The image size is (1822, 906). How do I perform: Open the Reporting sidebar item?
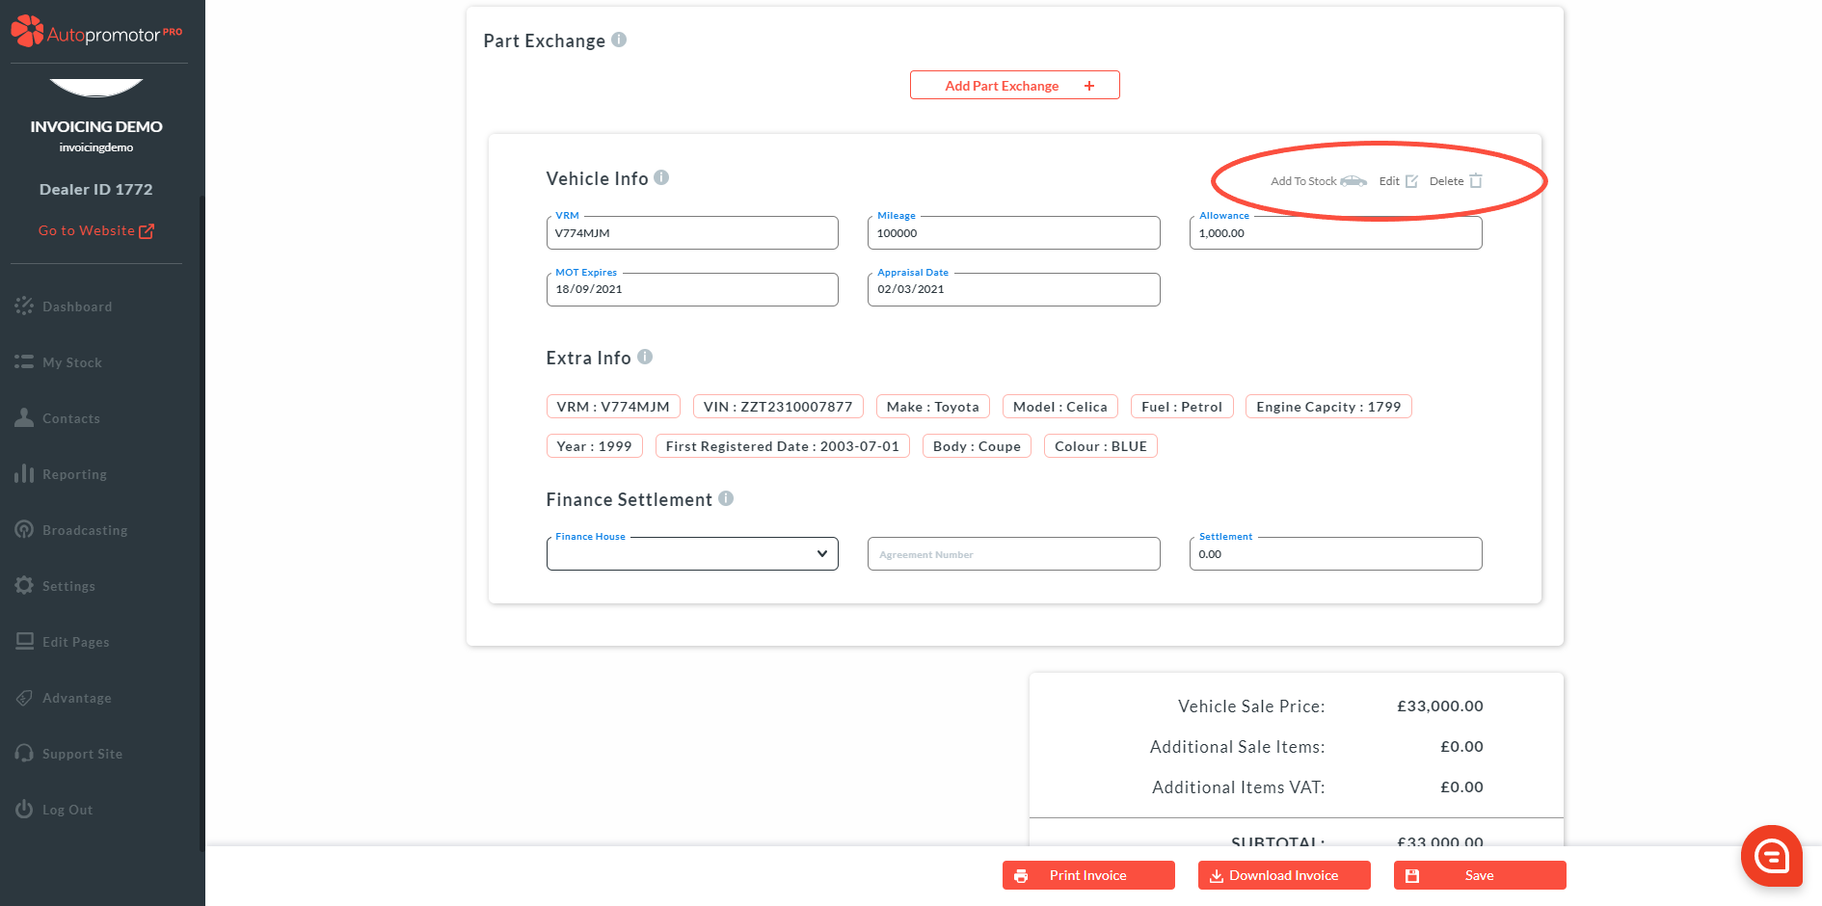74,474
